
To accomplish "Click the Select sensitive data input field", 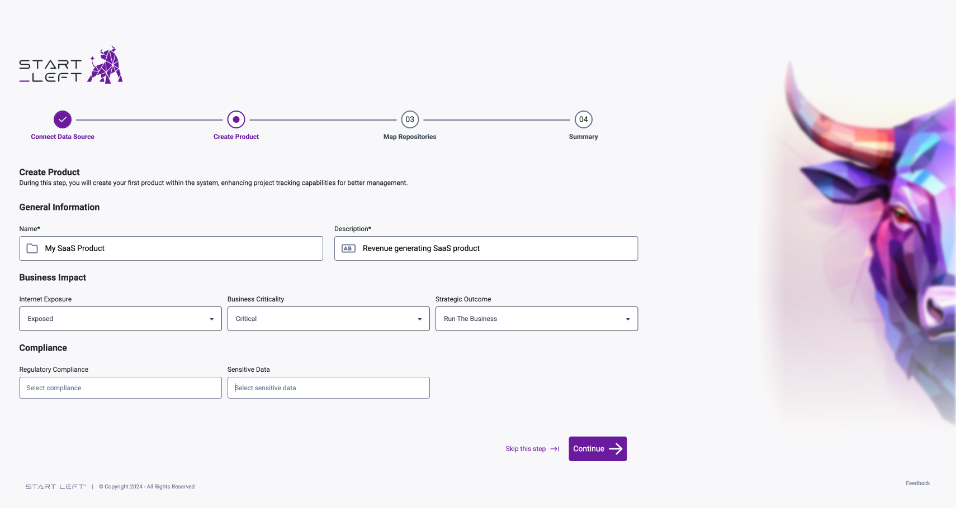I will coord(329,387).
